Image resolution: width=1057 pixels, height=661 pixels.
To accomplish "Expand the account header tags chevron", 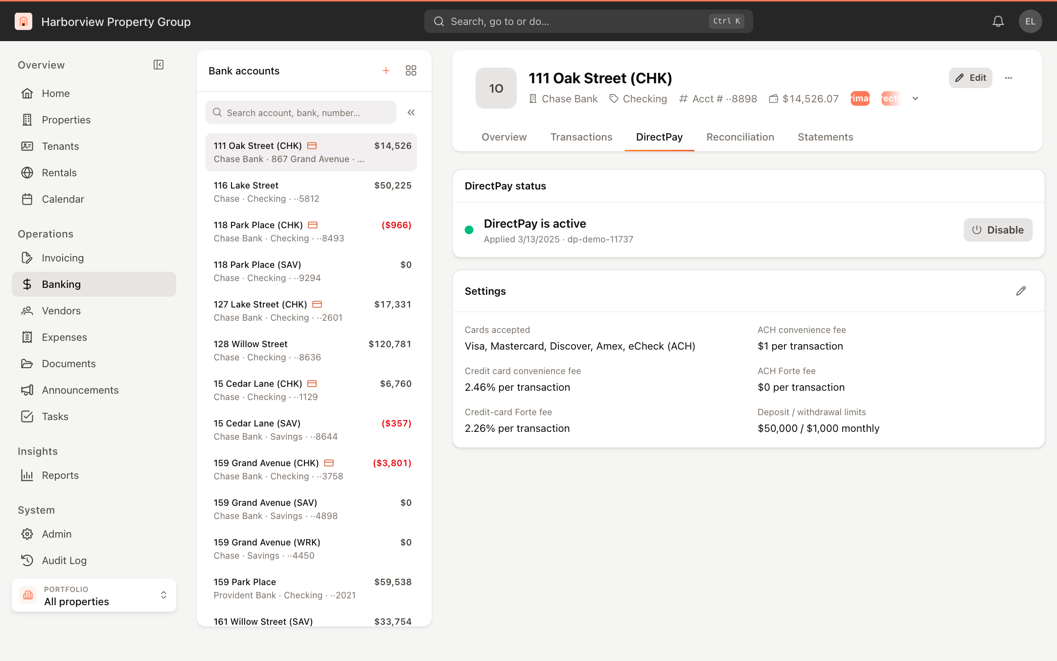I will point(915,99).
